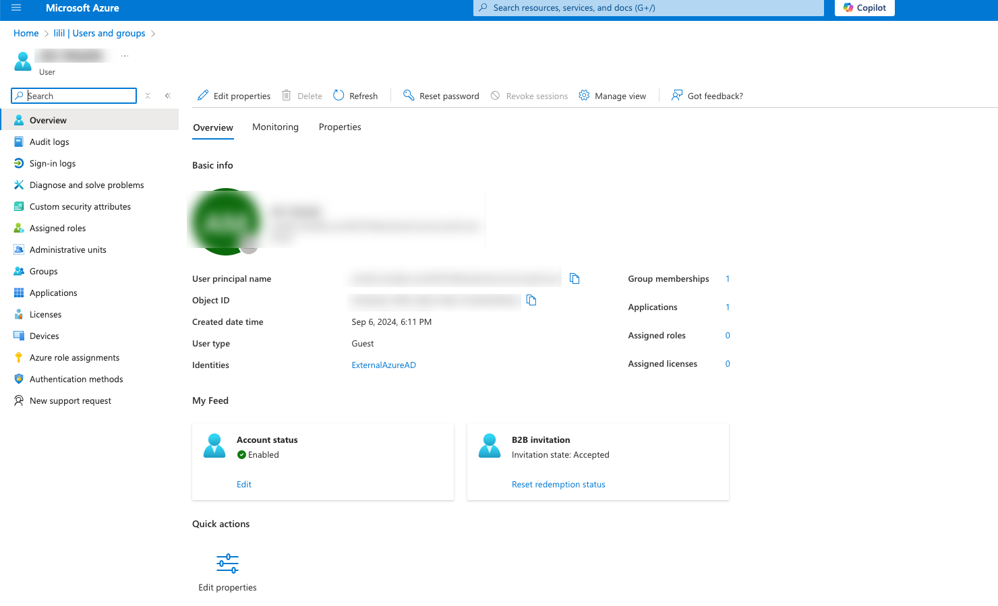Click Edit under Account status
This screenshot has height=606, width=998.
(244, 485)
